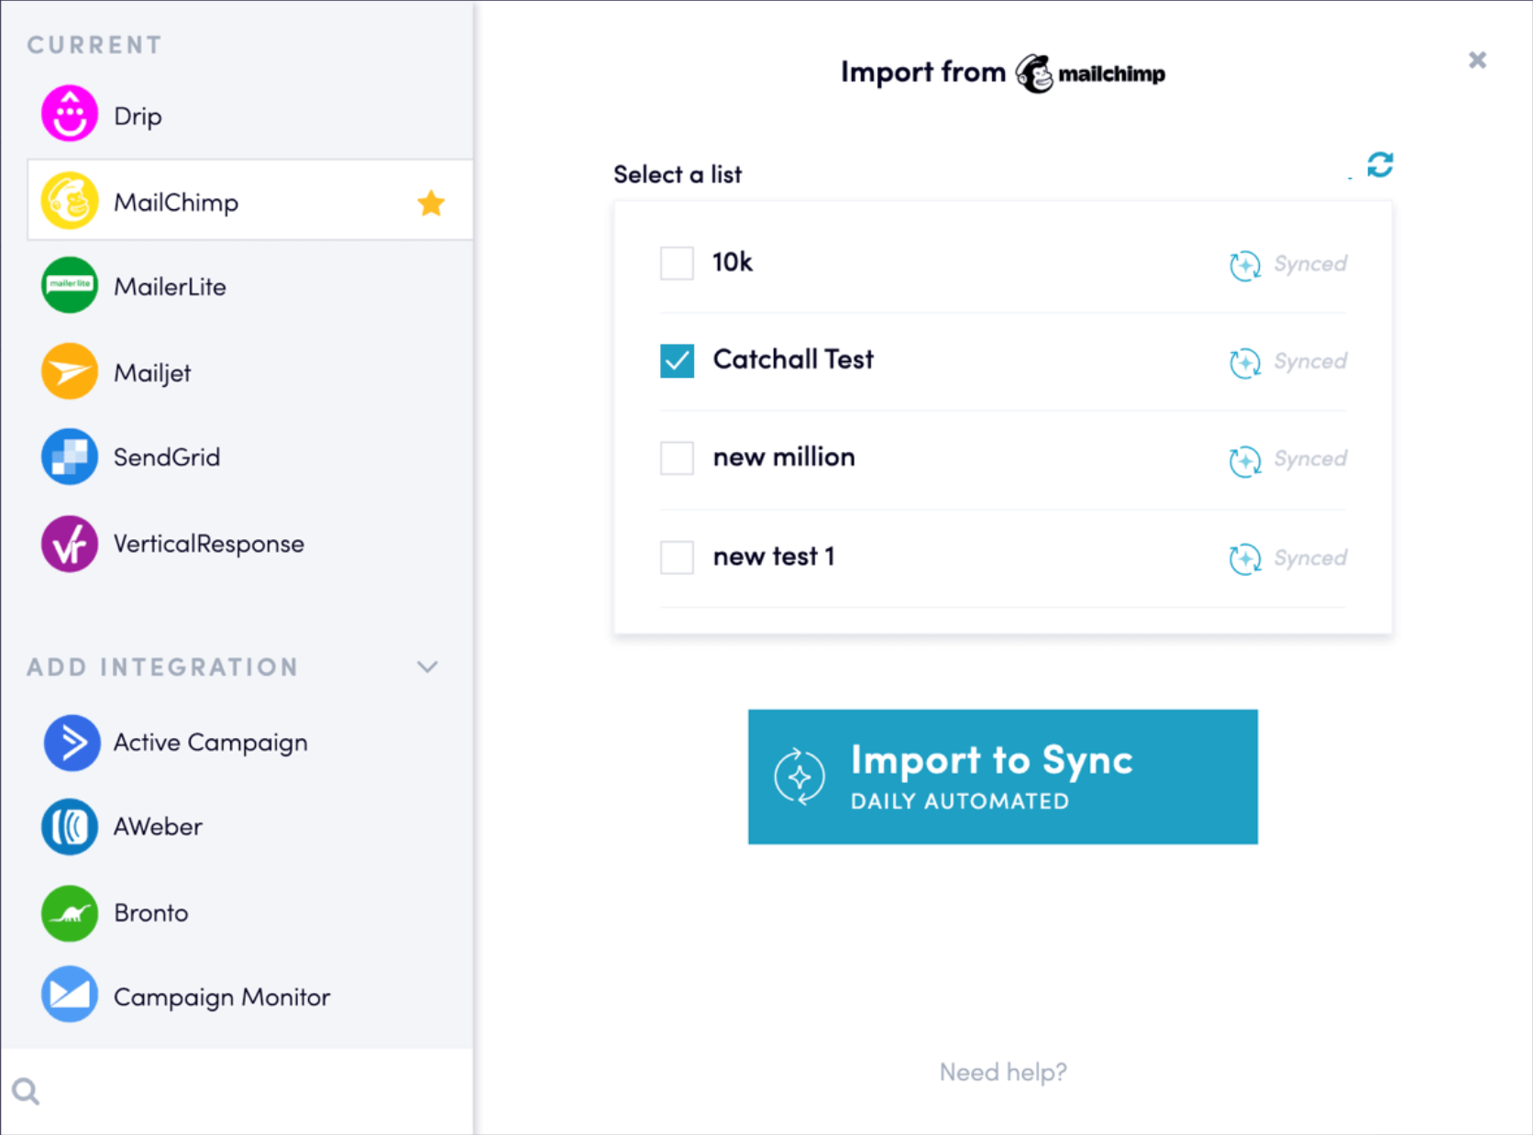Refresh the list with the reload icon

click(x=1380, y=165)
